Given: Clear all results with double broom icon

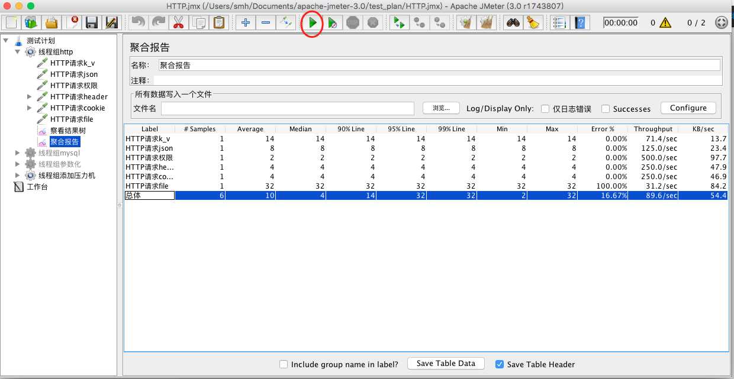Looking at the screenshot, I should tap(487, 22).
